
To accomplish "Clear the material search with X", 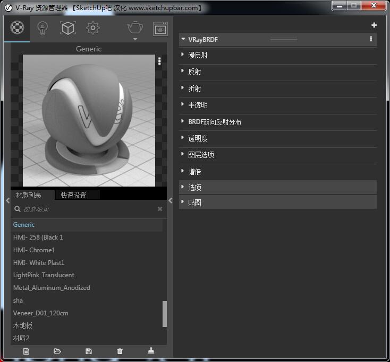I will point(160,209).
